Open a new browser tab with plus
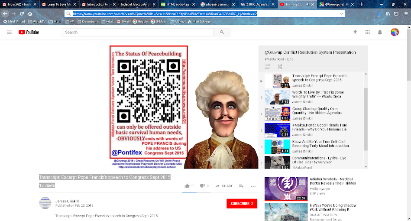The width and height of the screenshot is (411, 221). 361,4
